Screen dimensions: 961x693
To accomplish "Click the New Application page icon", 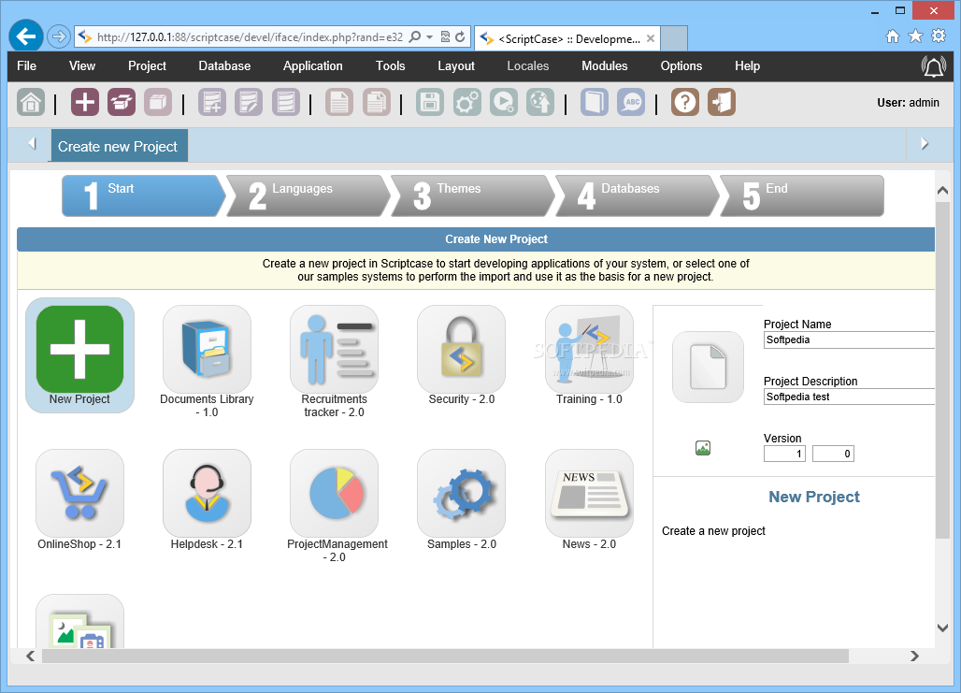I will pyautogui.click(x=339, y=103).
